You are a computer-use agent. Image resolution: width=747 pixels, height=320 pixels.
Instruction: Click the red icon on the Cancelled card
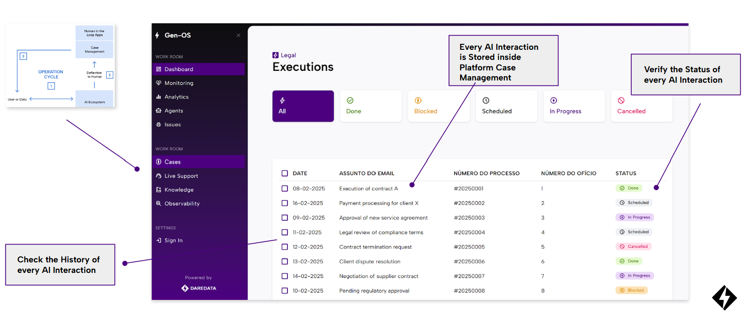click(x=621, y=100)
